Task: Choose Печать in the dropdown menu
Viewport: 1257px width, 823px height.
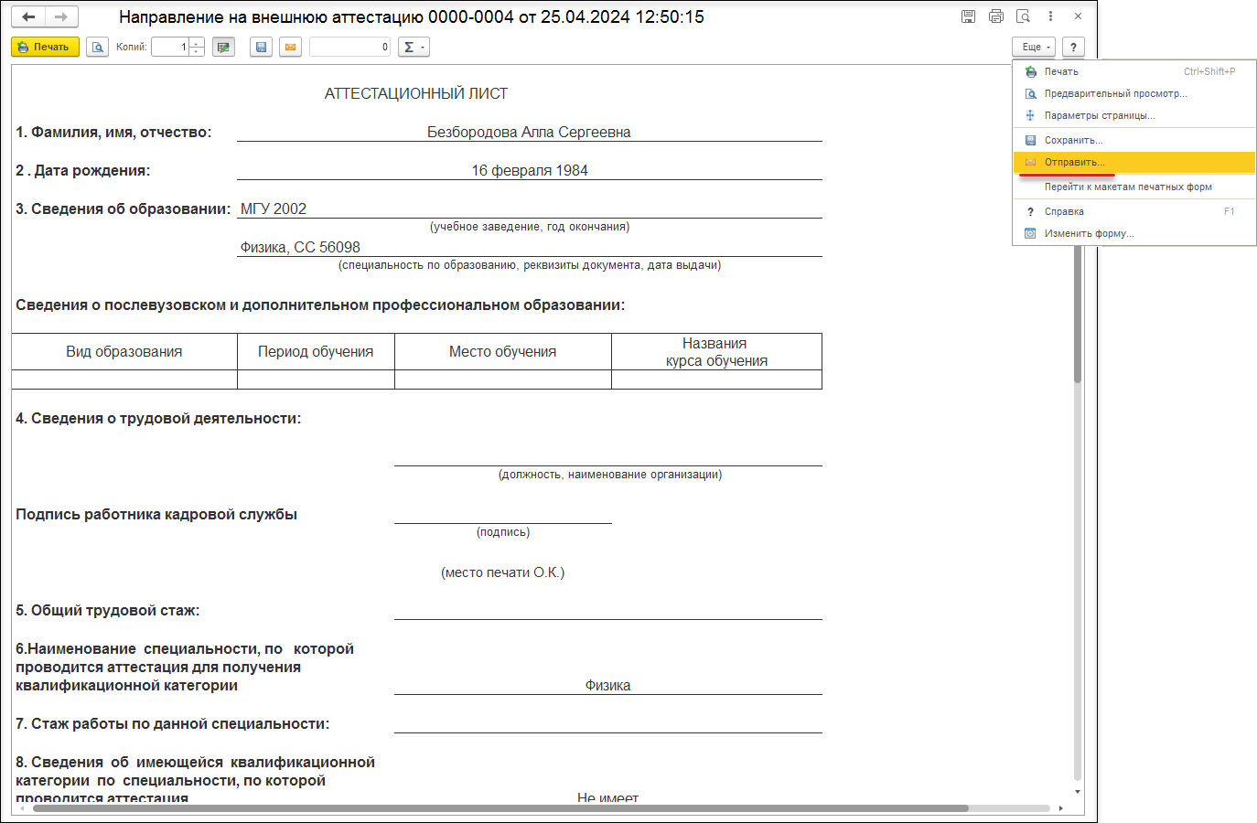Action: coord(1134,71)
